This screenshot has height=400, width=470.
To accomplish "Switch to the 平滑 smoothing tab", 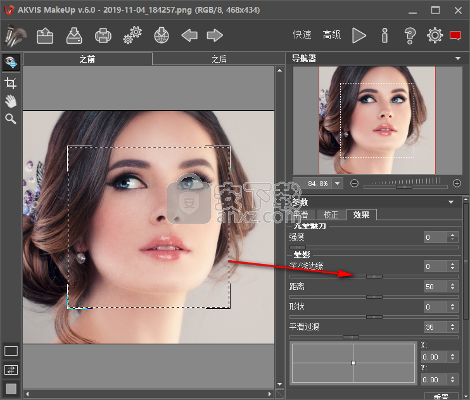I will tap(301, 215).
